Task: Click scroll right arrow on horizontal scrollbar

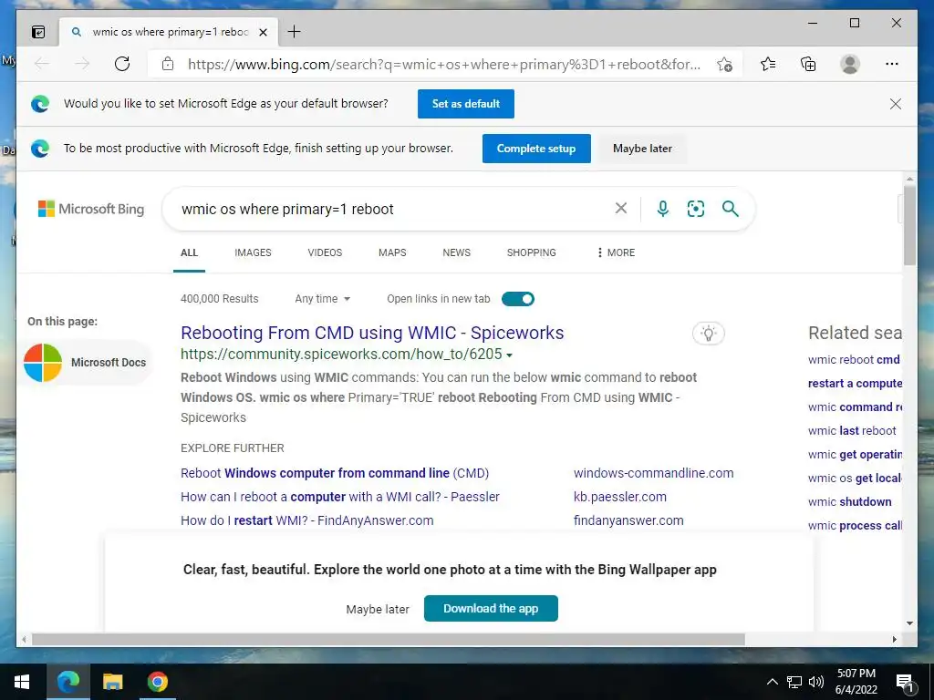Action: (x=894, y=639)
